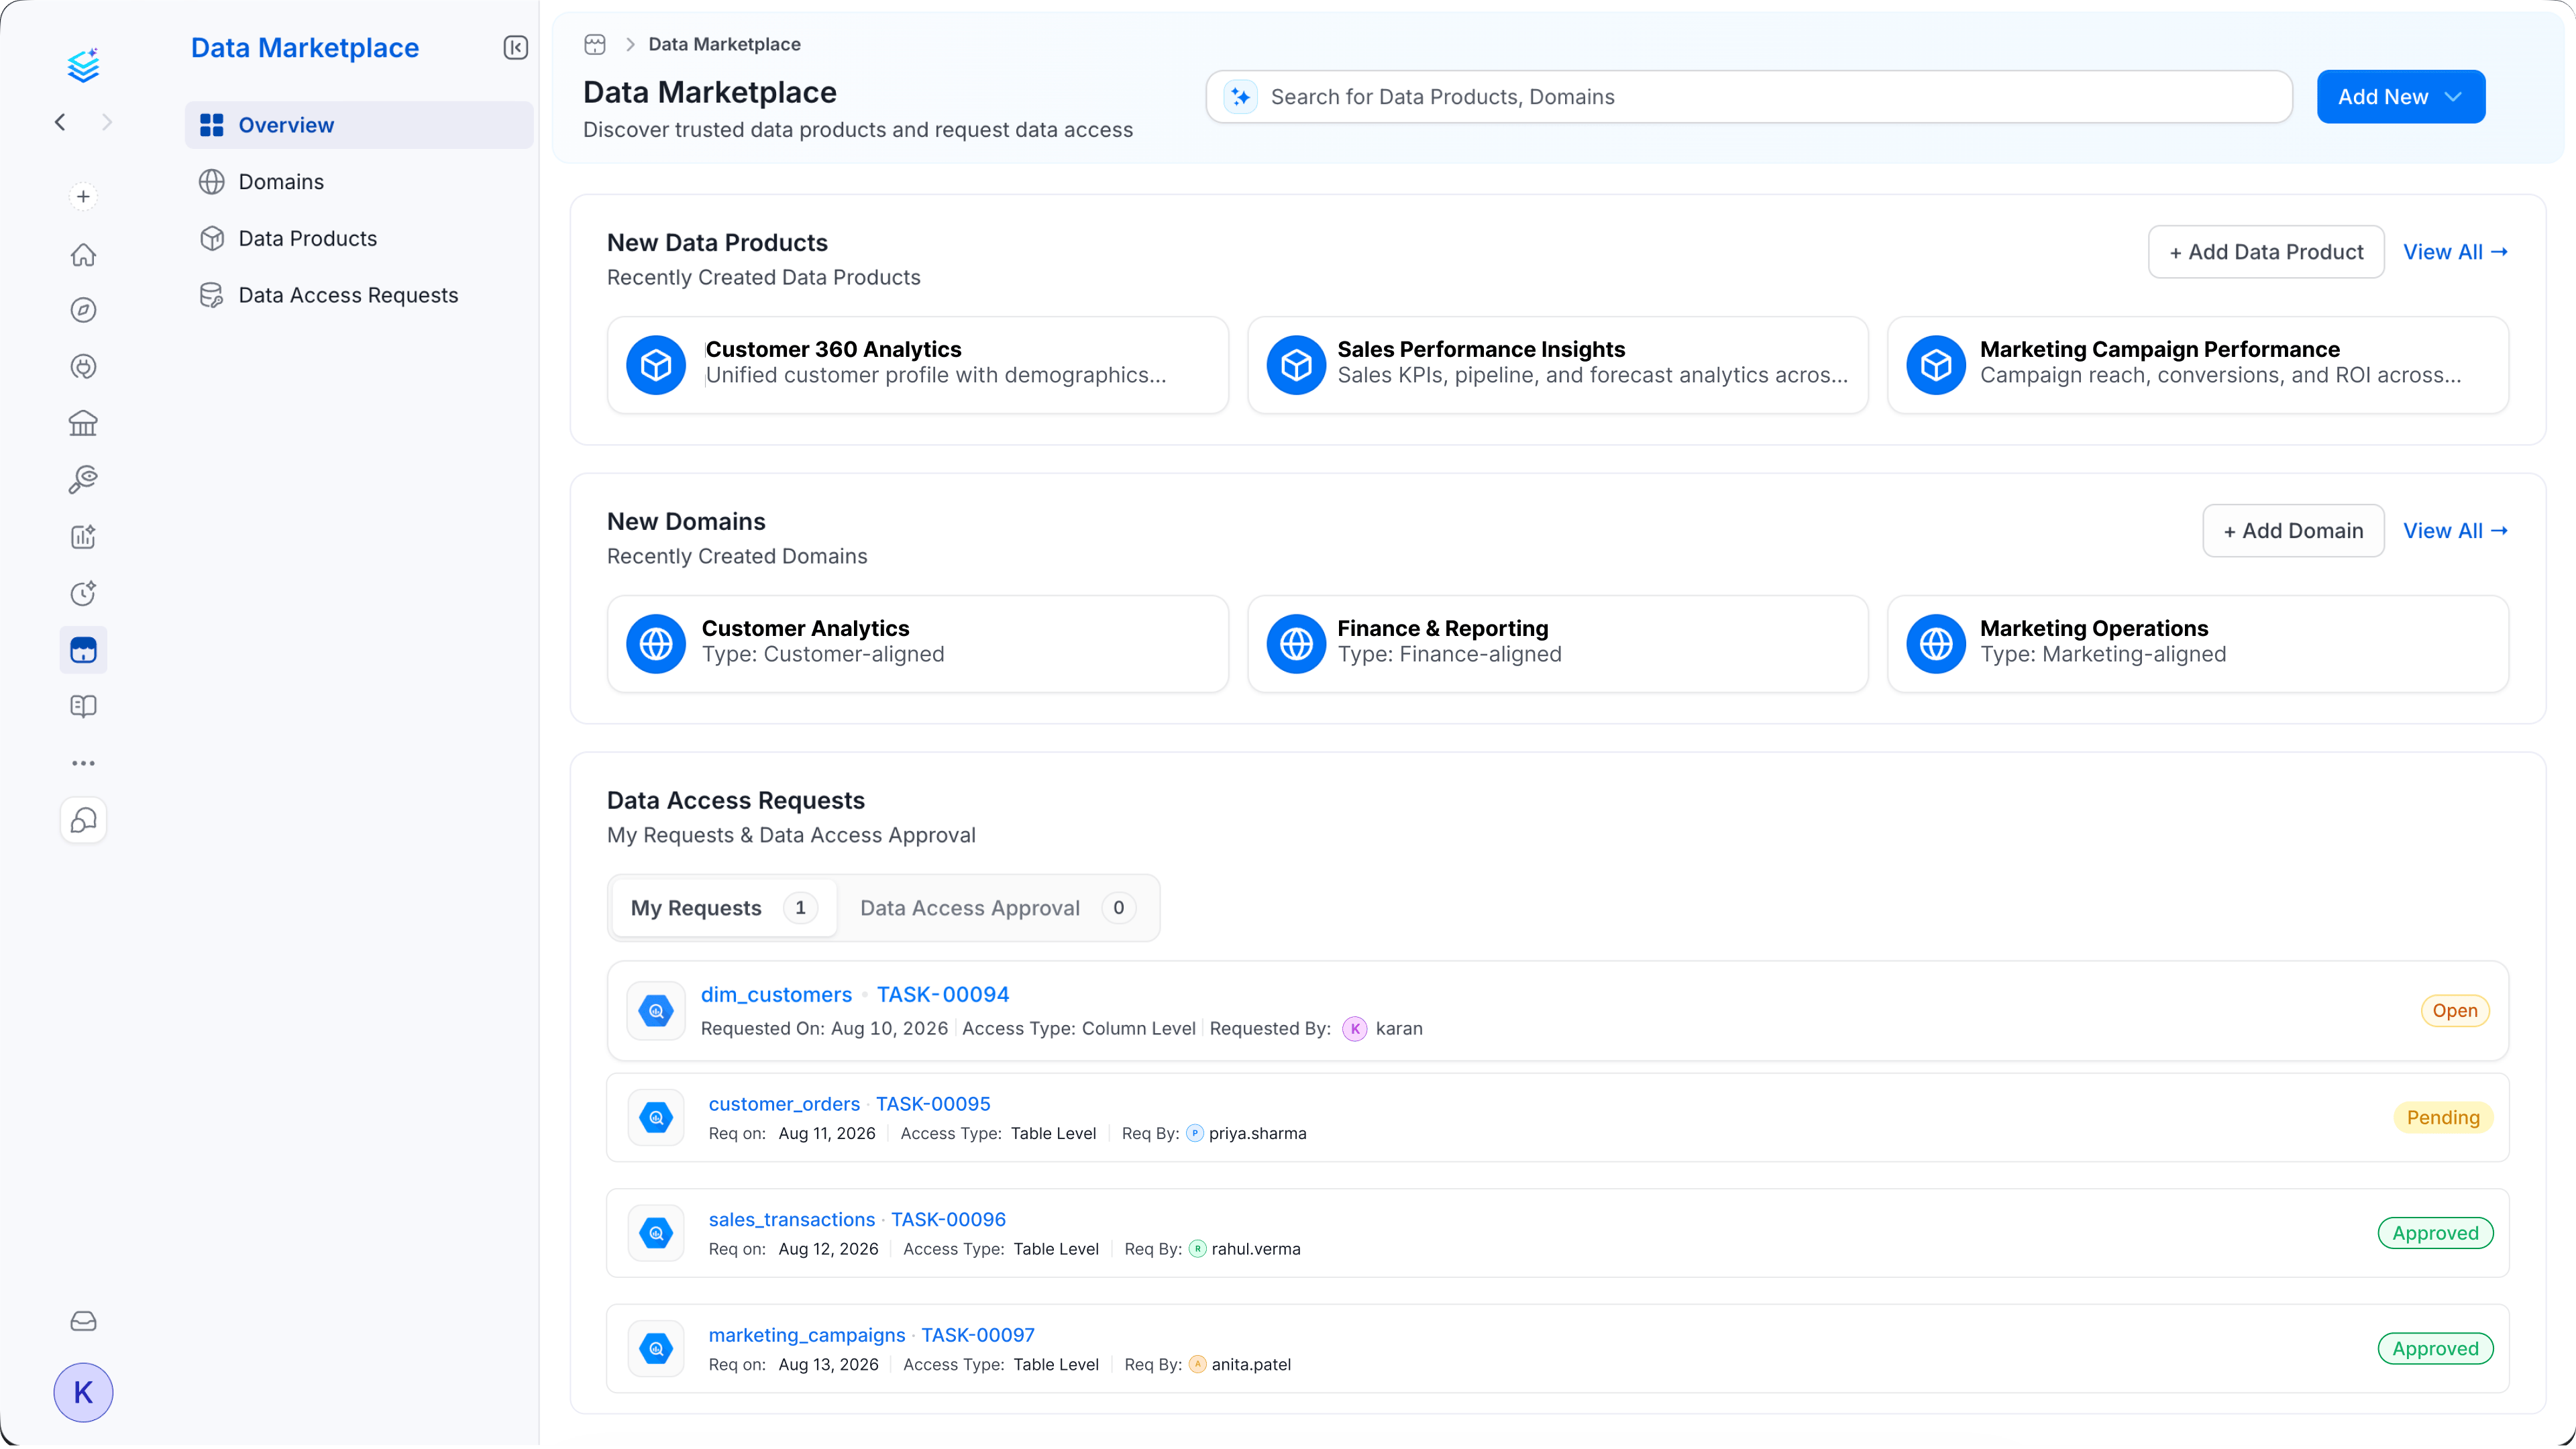Click the Sales Performance Insights cube icon
The width and height of the screenshot is (2576, 1449).
(1296, 365)
